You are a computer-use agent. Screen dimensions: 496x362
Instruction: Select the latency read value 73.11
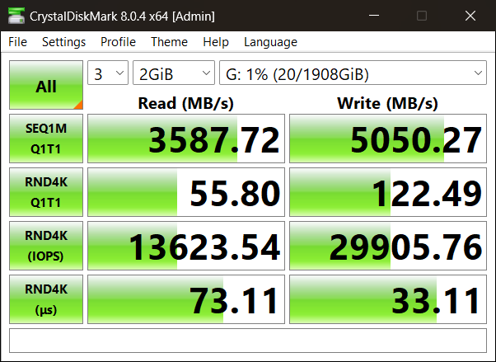[x=186, y=299]
